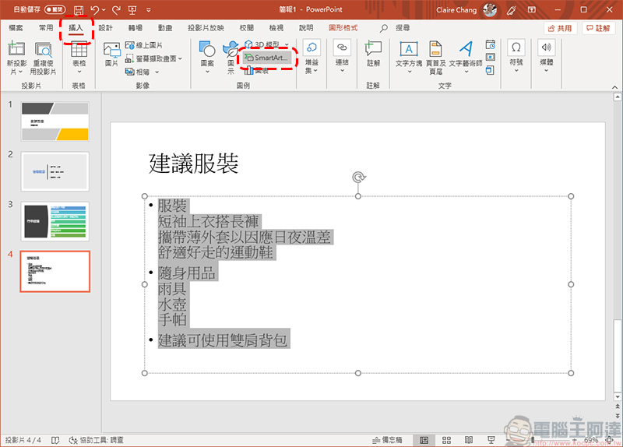Switch to the 投影片放映 (Slide Show) tab
The image size is (623, 447).
pyautogui.click(x=206, y=28)
